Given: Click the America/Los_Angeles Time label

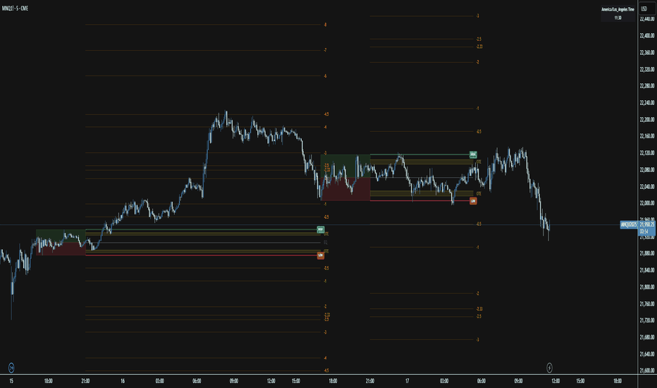Looking at the screenshot, I should (x=618, y=10).
